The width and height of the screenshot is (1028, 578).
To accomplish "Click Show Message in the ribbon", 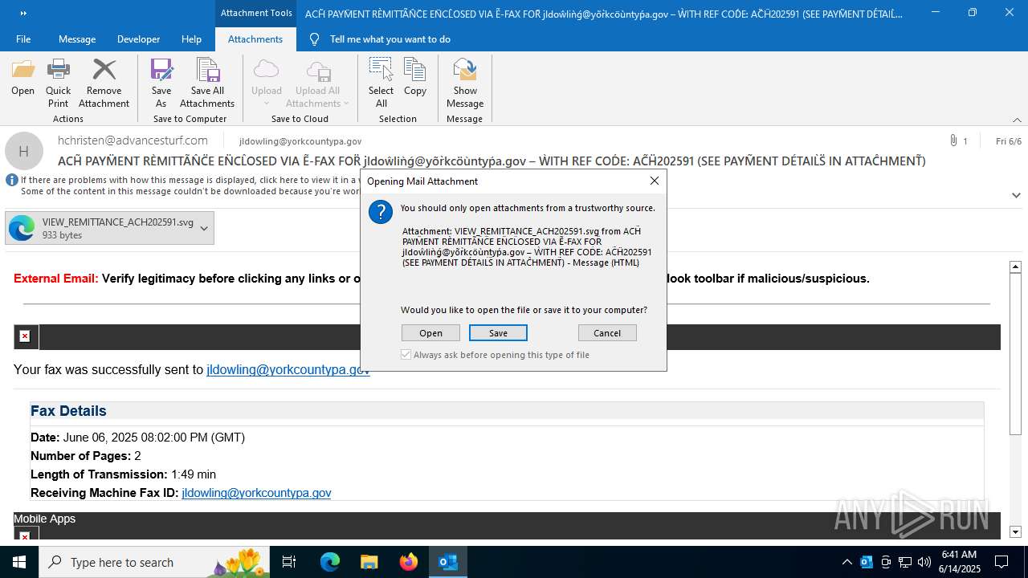I will click(x=465, y=83).
